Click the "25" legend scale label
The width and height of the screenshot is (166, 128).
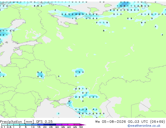click(51, 127)
